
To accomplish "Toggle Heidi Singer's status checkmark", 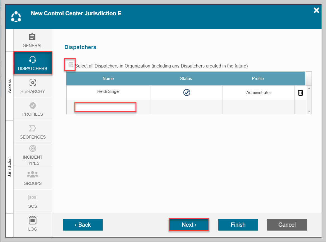I will 187,93.
